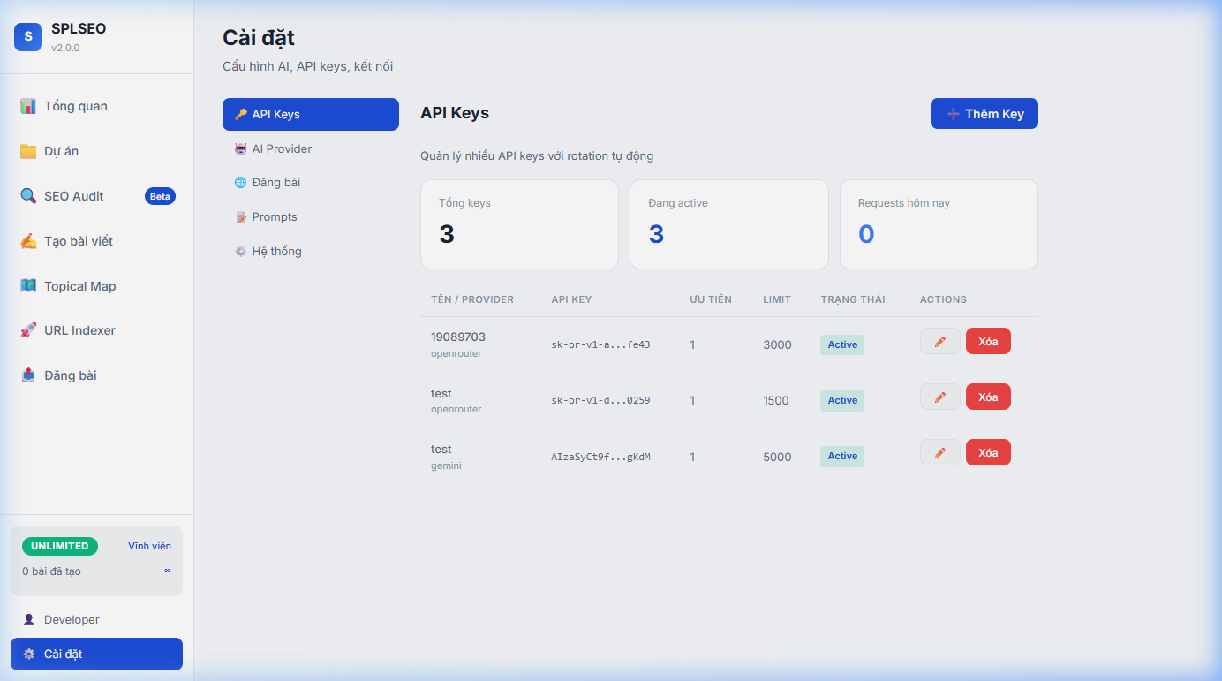Open Topical Map in the sidebar

click(x=97, y=286)
